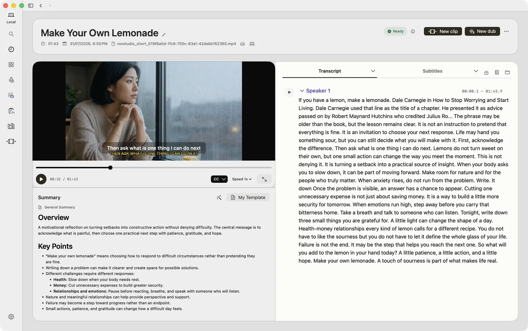Open the search icon in the sidebar
Screen dimensions: 528x331
click(11, 34)
